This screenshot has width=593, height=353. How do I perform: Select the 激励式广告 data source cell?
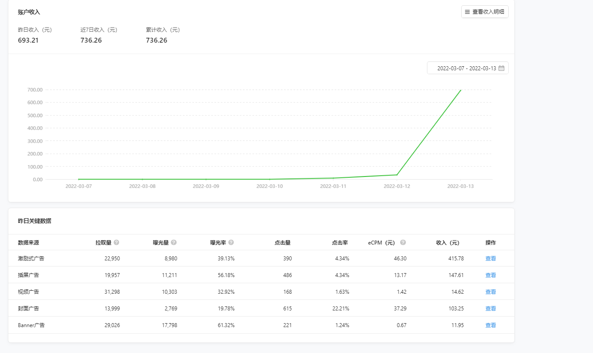coord(31,259)
